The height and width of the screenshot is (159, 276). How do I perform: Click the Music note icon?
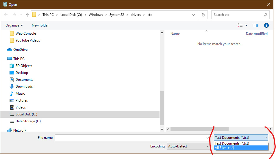12,93
